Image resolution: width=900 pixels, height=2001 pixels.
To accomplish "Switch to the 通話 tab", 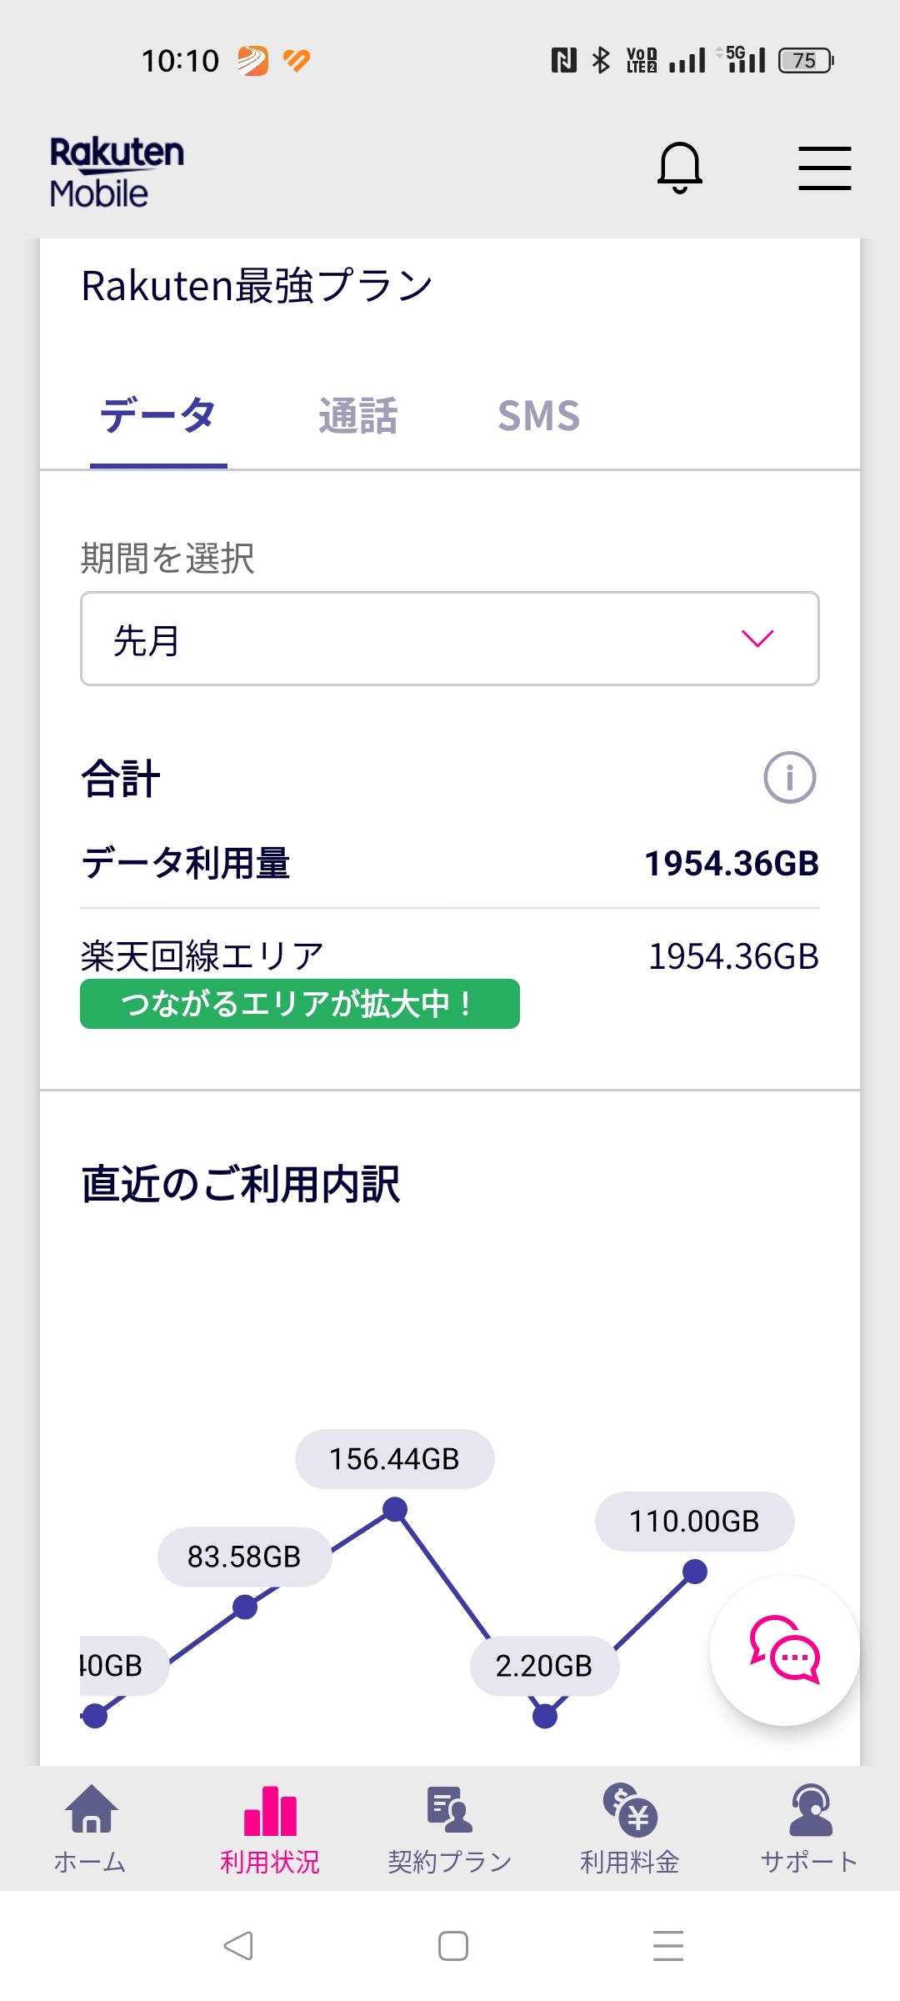I will pyautogui.click(x=358, y=416).
